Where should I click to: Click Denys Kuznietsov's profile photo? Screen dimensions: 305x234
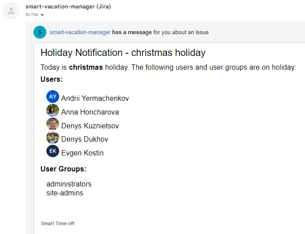(x=53, y=124)
